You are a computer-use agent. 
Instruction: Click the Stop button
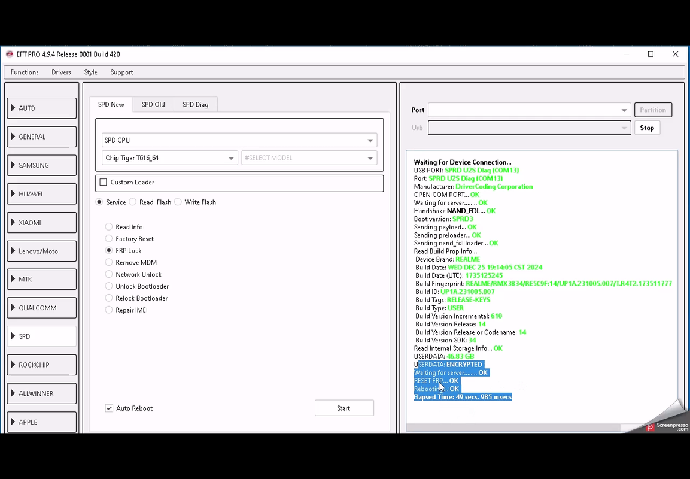click(647, 128)
